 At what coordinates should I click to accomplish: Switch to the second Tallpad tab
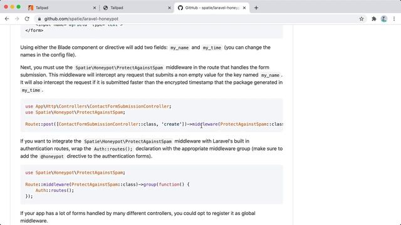coord(137,7)
